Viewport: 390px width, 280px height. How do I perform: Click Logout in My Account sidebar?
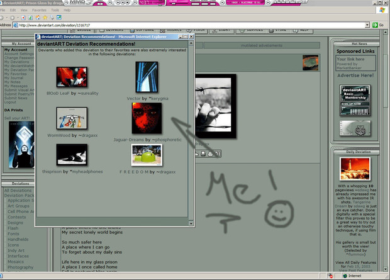pyautogui.click(x=10, y=102)
